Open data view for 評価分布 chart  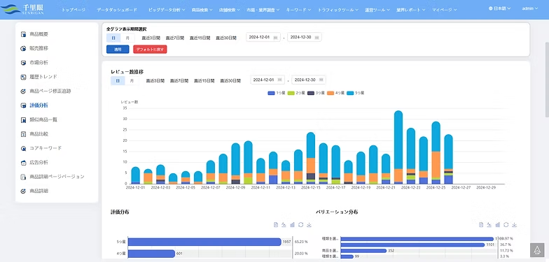point(276,225)
